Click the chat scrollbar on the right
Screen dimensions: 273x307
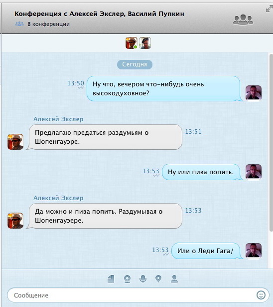tap(271, 141)
